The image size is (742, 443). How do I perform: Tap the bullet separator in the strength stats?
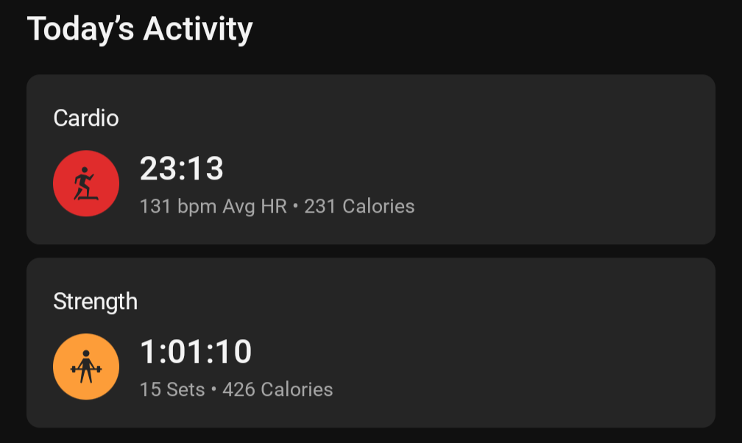coord(214,389)
